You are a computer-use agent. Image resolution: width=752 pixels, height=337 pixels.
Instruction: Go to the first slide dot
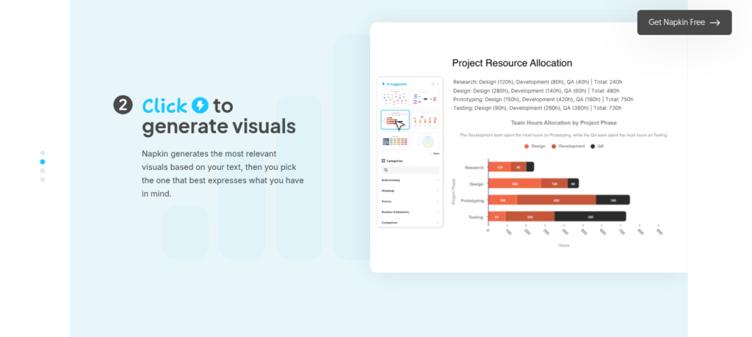(x=42, y=153)
